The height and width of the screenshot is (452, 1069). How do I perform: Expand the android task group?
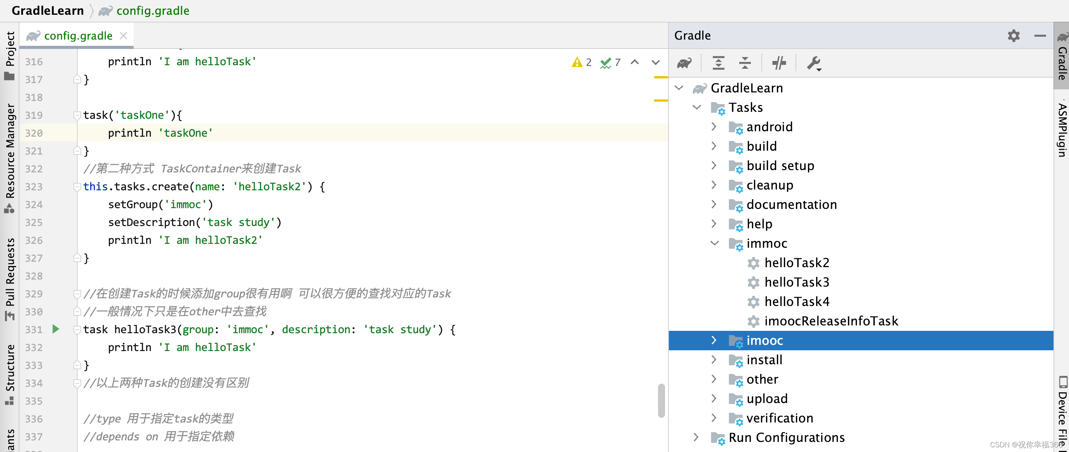click(x=714, y=127)
